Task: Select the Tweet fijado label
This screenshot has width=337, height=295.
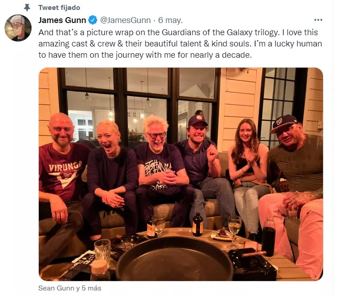Action: pyautogui.click(x=59, y=7)
